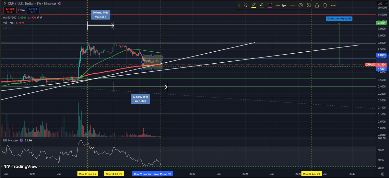389x178 pixels.
Task: Click the Mon 13 Jan '25 date marker
Action: [88, 174]
